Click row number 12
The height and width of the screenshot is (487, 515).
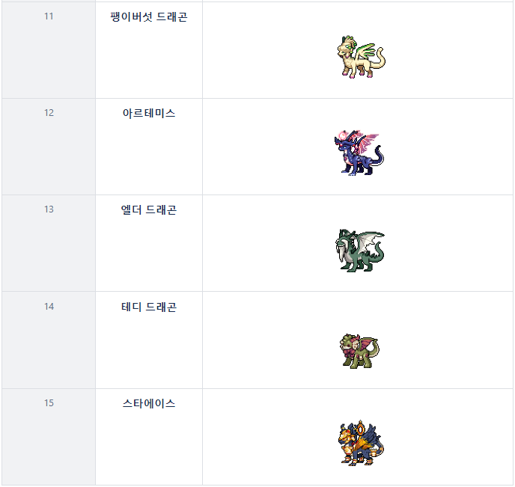(49, 113)
